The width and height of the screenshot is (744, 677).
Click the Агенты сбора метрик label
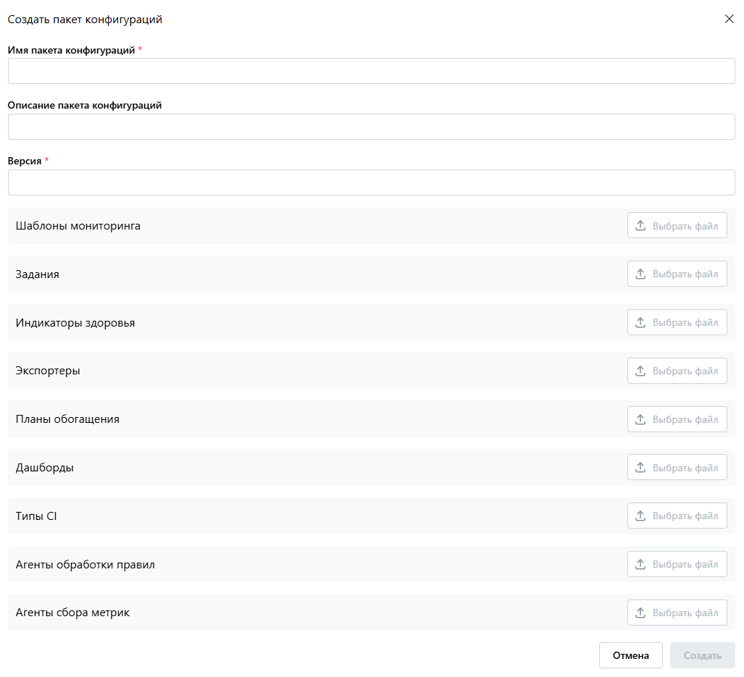click(72, 613)
